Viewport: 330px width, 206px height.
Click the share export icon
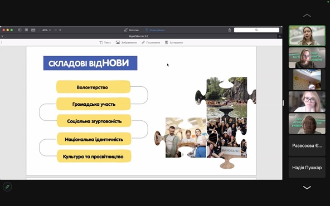230,30
